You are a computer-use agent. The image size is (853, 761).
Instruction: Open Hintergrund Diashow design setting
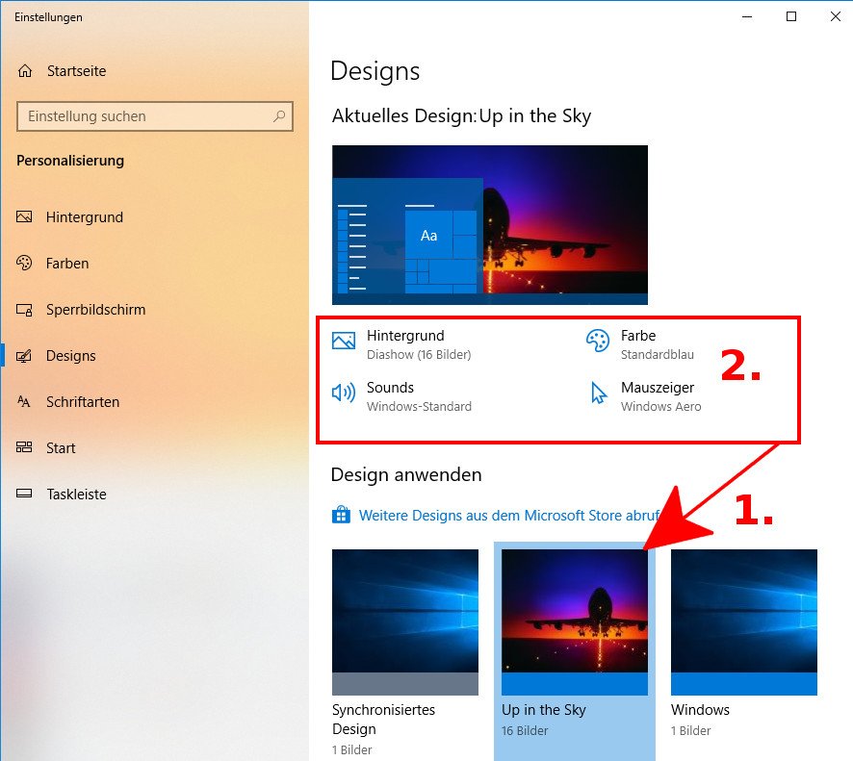(x=405, y=343)
